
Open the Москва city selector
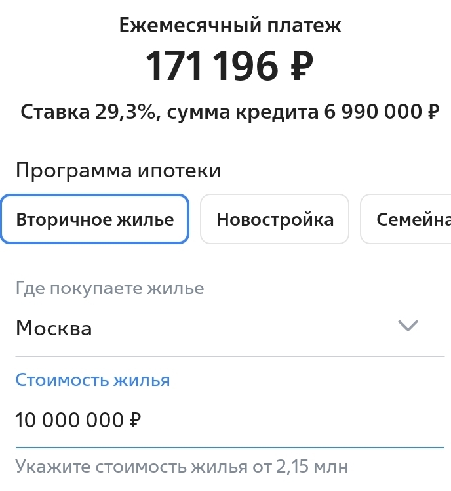click(54, 328)
